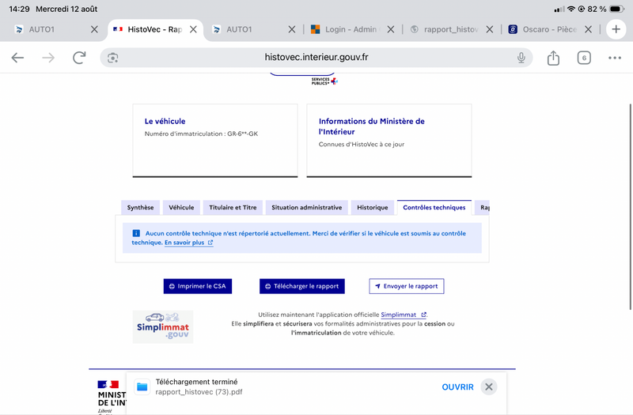Open the browser three-dots menu
633x415 pixels.
(x=615, y=58)
